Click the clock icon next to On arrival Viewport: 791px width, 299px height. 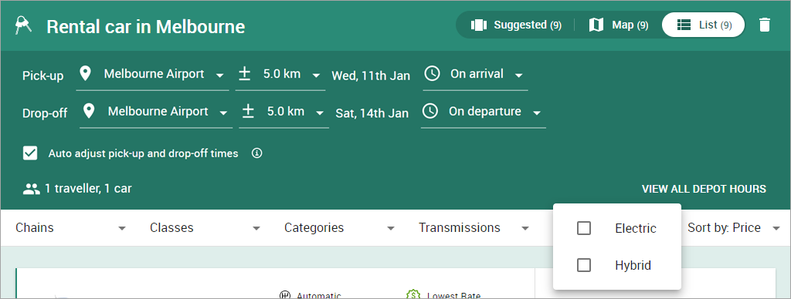[x=432, y=74]
